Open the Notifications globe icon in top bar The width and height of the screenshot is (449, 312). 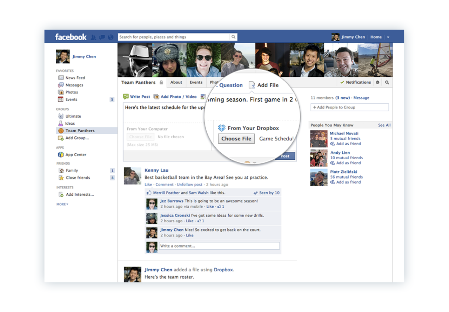[109, 37]
